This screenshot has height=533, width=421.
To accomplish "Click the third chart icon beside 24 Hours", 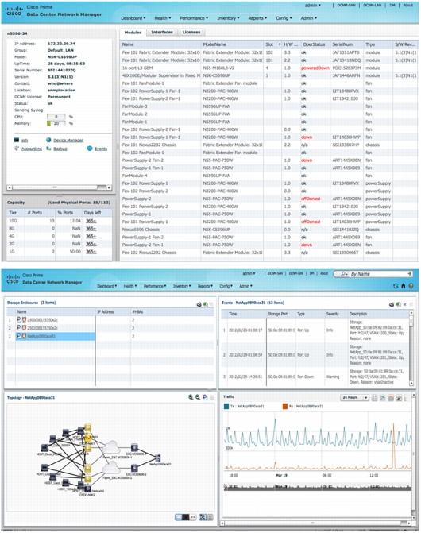I will tap(391, 398).
